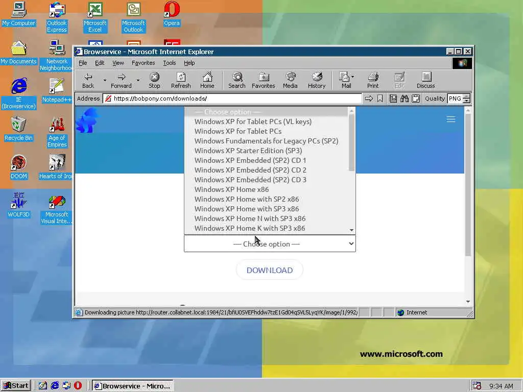
Task: Click the Quality spinner arrows
Action: (x=467, y=99)
